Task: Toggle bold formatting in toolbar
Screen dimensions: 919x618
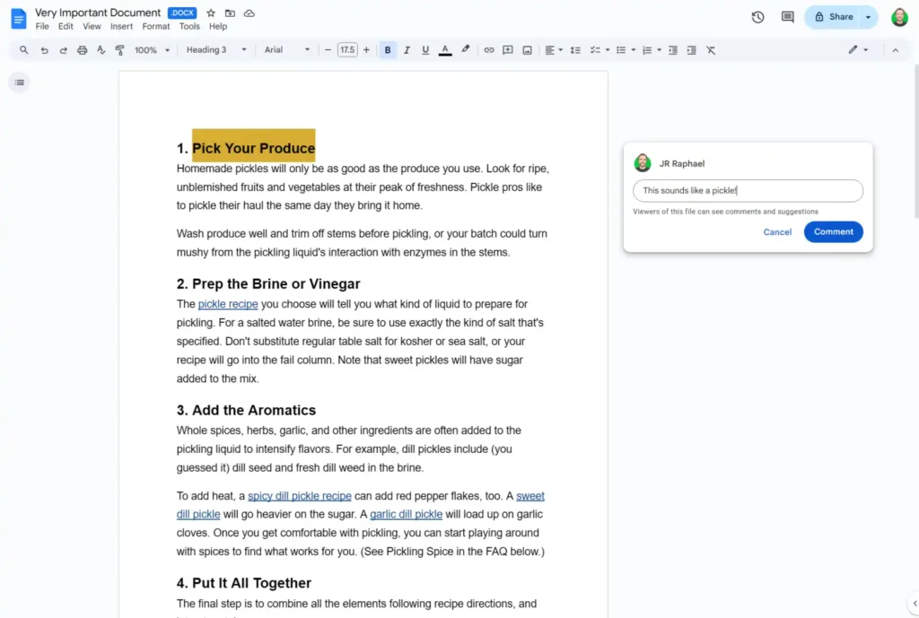Action: [388, 50]
